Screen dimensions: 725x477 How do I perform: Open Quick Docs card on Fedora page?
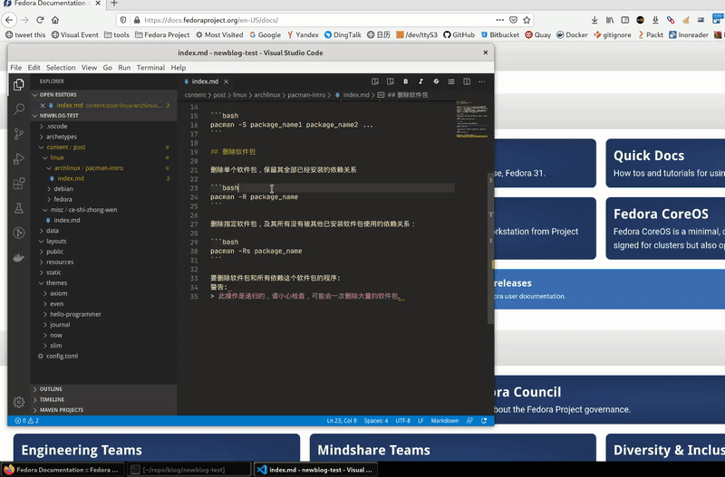(665, 163)
